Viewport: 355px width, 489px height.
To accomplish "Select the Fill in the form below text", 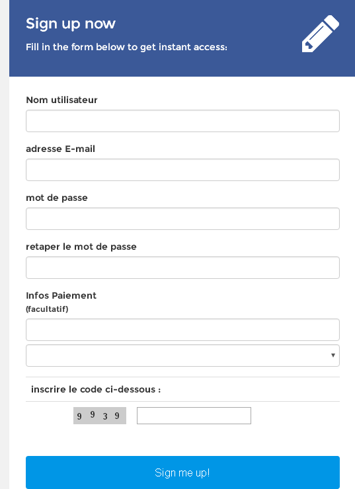I will [x=126, y=47].
